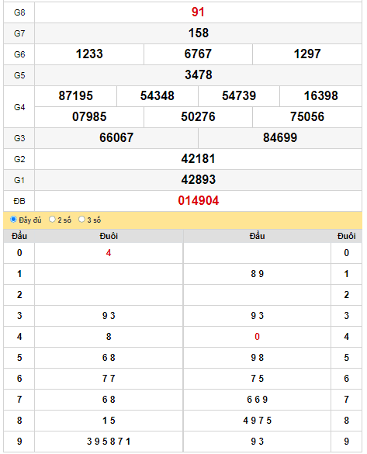Click the G1 result 42893

click(x=199, y=179)
